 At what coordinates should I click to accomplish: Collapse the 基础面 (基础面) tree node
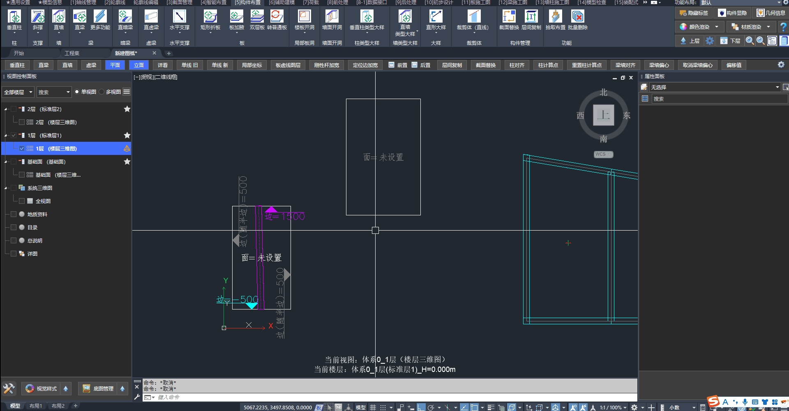click(6, 162)
